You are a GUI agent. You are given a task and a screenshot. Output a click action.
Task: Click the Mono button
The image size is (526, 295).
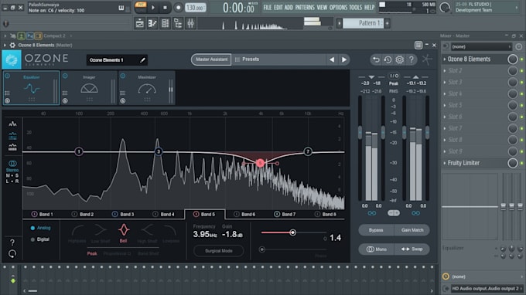tap(376, 249)
